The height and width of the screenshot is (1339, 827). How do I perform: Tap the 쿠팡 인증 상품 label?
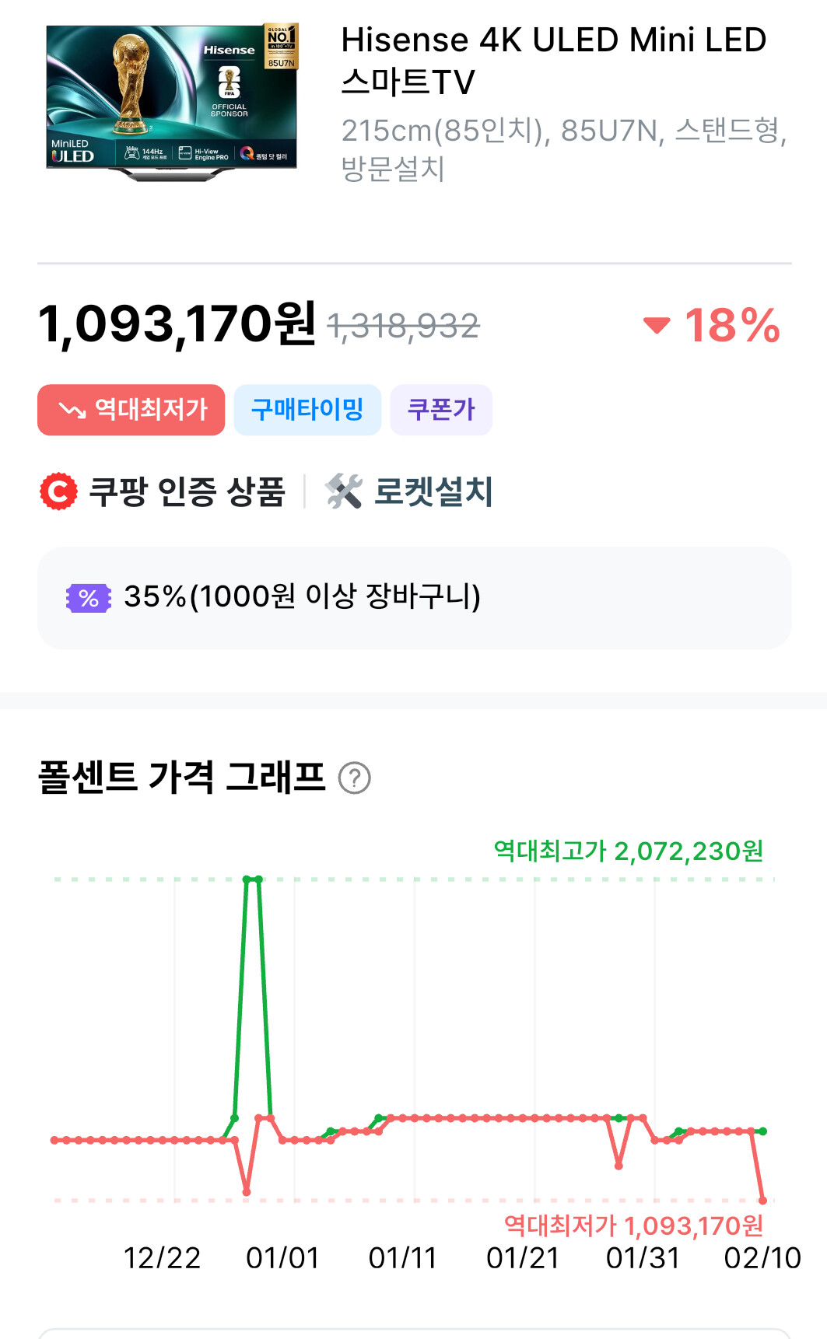point(187,491)
